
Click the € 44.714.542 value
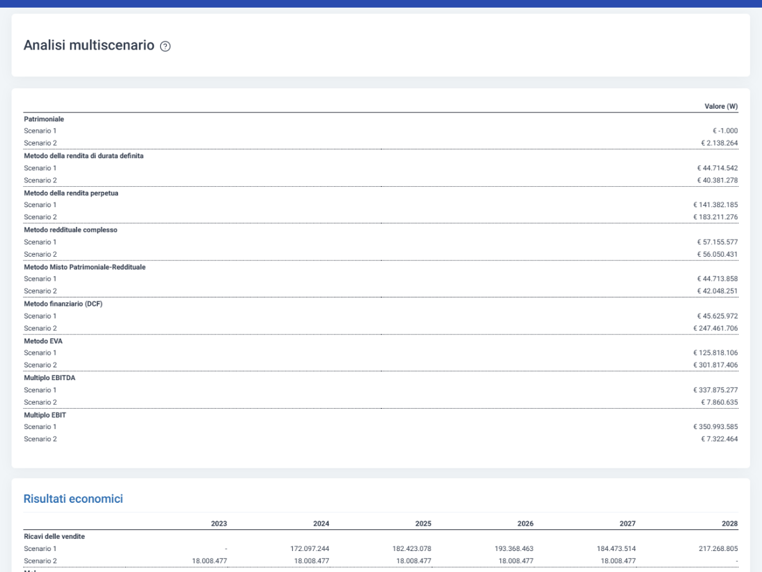718,168
